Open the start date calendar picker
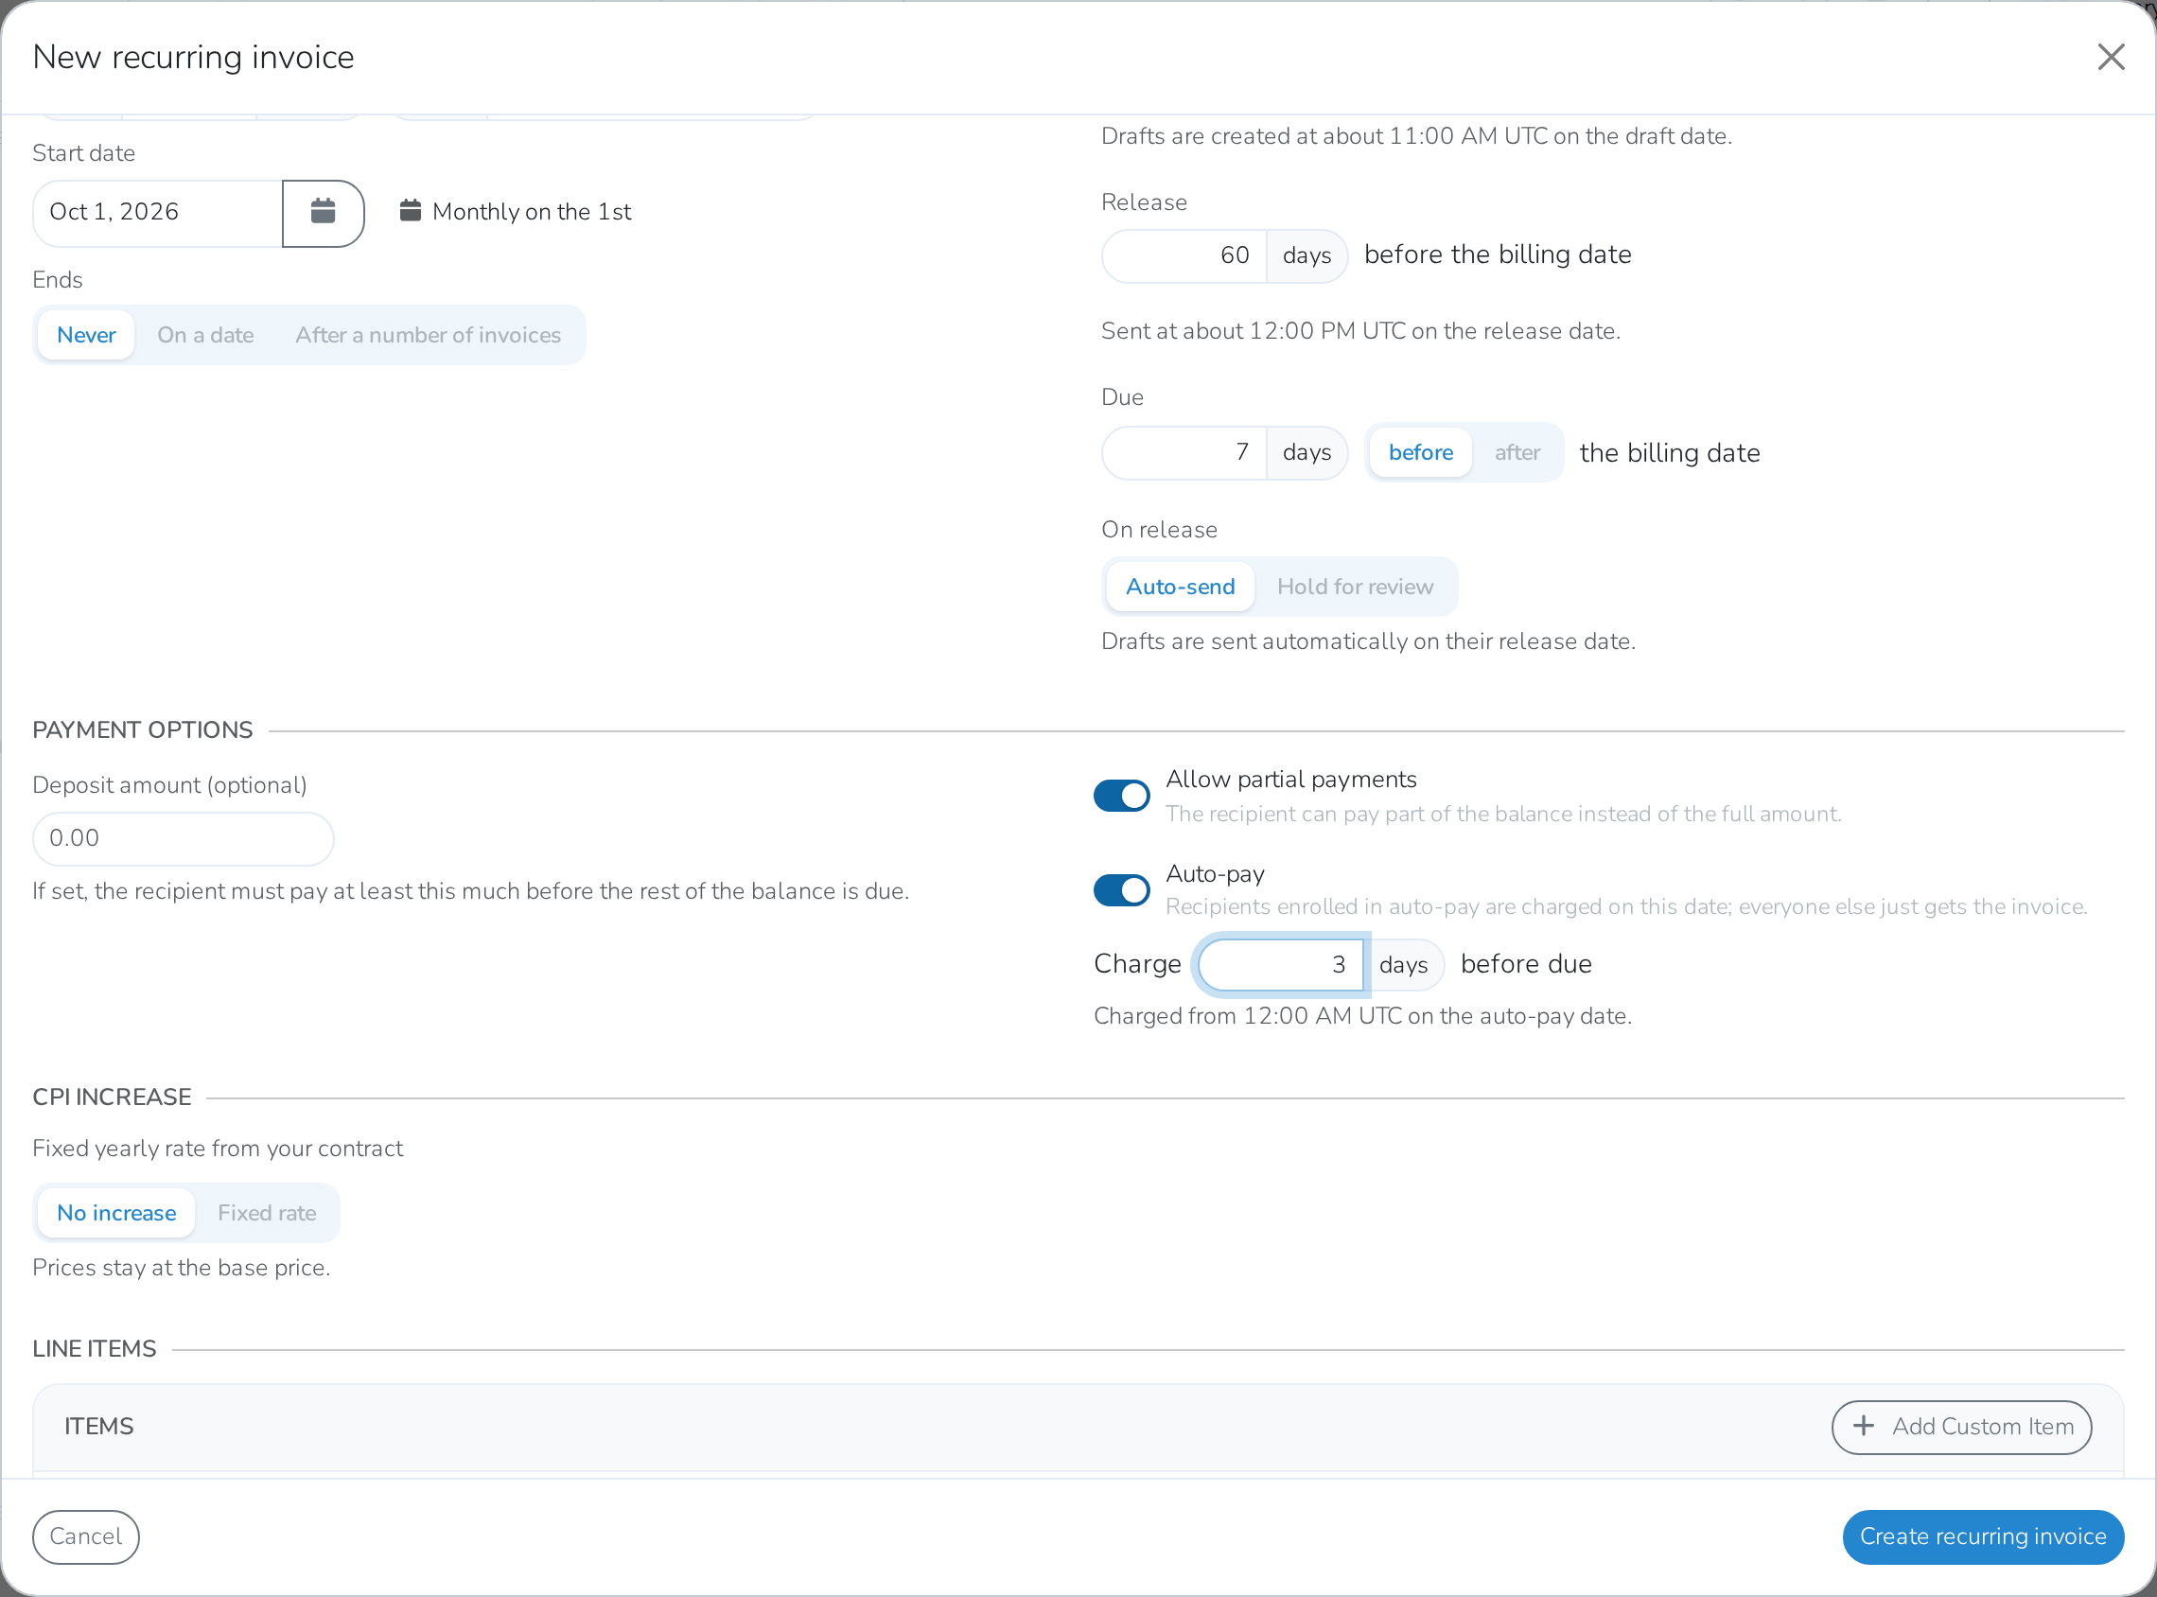 coord(323,213)
